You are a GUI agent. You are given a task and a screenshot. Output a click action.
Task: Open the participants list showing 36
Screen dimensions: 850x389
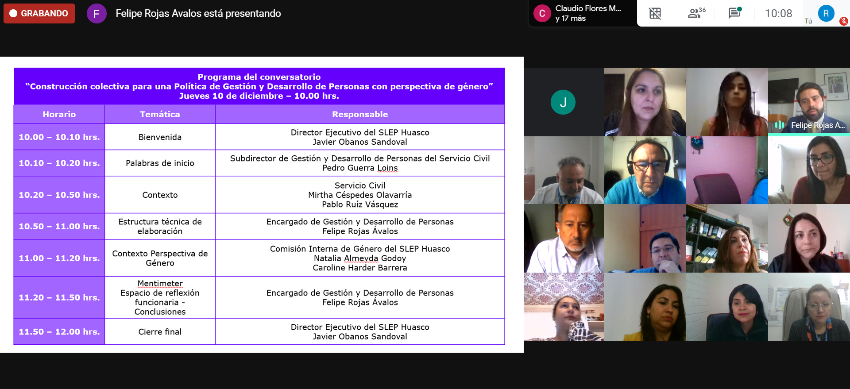point(696,13)
